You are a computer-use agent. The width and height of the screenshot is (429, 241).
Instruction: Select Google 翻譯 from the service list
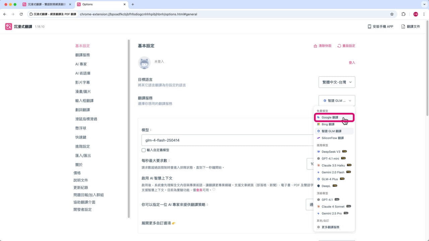(334, 117)
